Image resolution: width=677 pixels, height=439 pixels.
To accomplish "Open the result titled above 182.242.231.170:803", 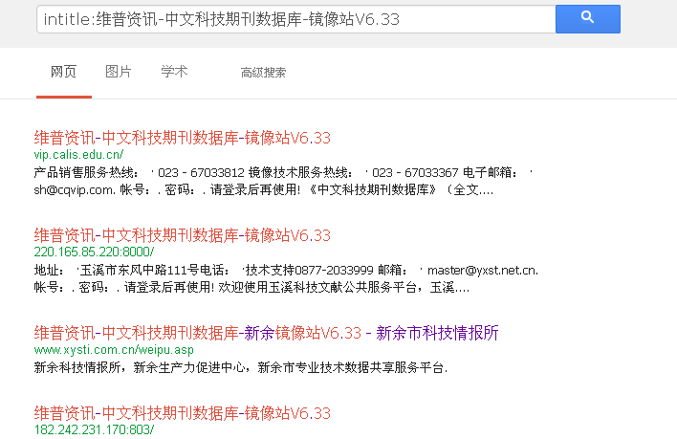I will 183,413.
